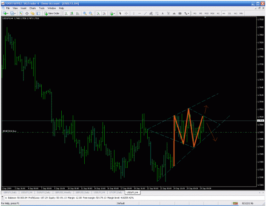
Task: Switch to the W1 timeframe
Action: point(235,13)
